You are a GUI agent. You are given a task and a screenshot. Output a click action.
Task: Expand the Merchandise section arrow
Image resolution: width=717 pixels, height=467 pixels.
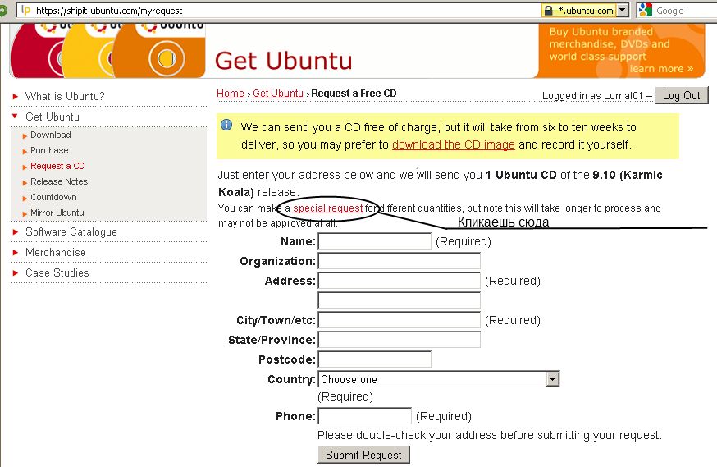pyautogui.click(x=15, y=253)
